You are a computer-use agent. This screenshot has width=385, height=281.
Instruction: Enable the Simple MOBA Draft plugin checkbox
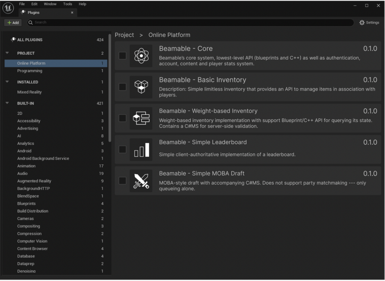pyautogui.click(x=122, y=180)
